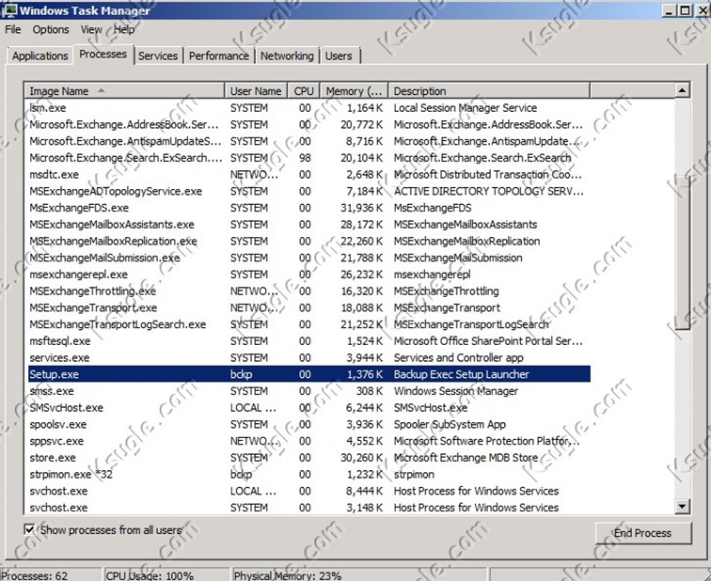Switch to the Applications tab

[39, 55]
